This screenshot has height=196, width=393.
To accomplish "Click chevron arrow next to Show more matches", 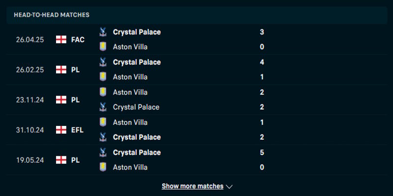I will point(229,186).
